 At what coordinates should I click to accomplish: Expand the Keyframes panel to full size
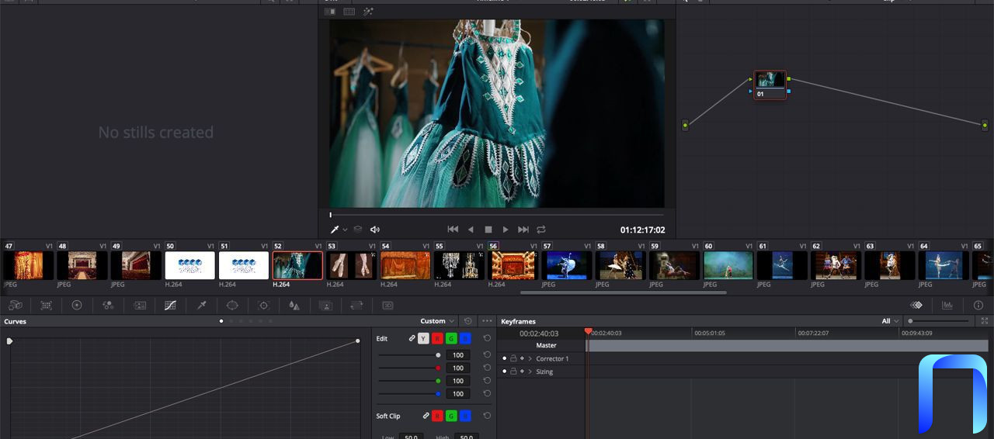pos(985,321)
